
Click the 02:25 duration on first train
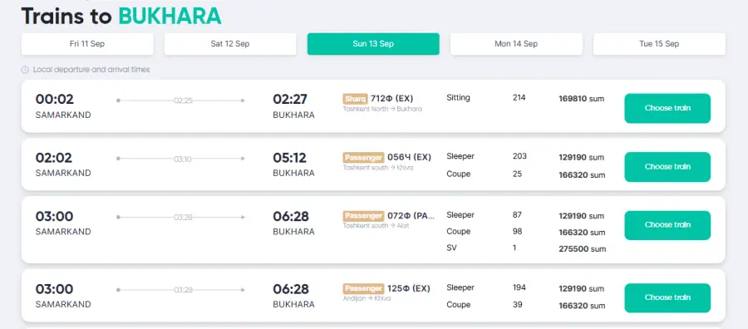tap(183, 101)
